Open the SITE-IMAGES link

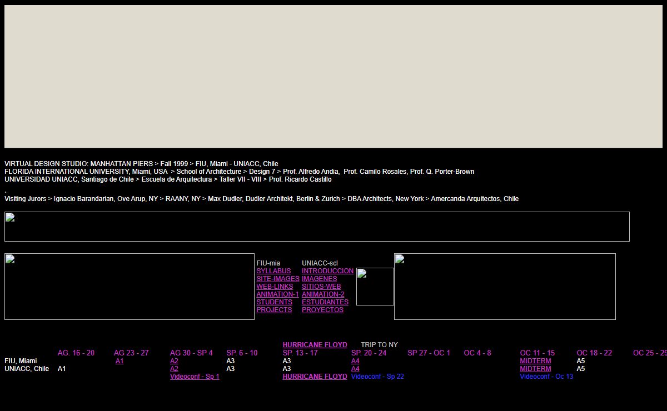tap(278, 279)
